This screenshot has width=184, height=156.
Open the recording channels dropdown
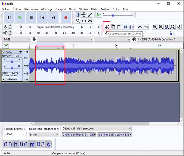click(x=112, y=39)
